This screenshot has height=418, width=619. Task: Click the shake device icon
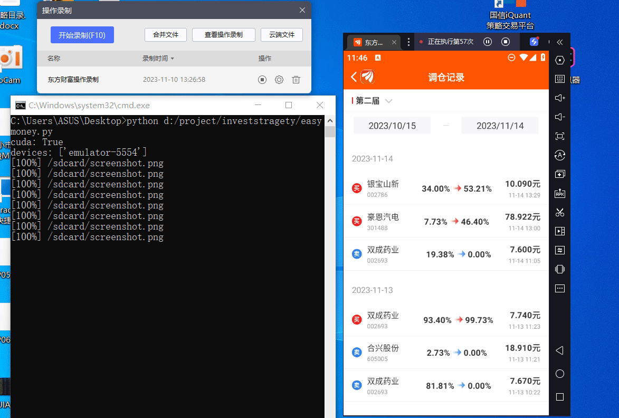coord(560,269)
